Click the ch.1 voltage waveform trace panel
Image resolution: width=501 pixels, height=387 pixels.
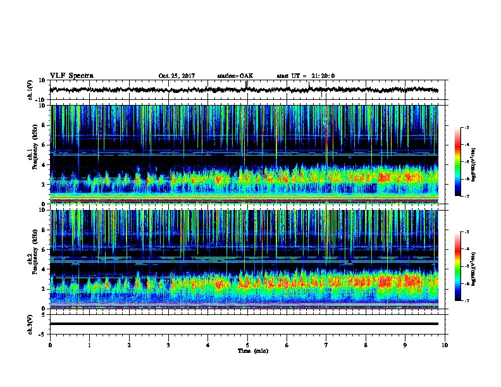247,90
